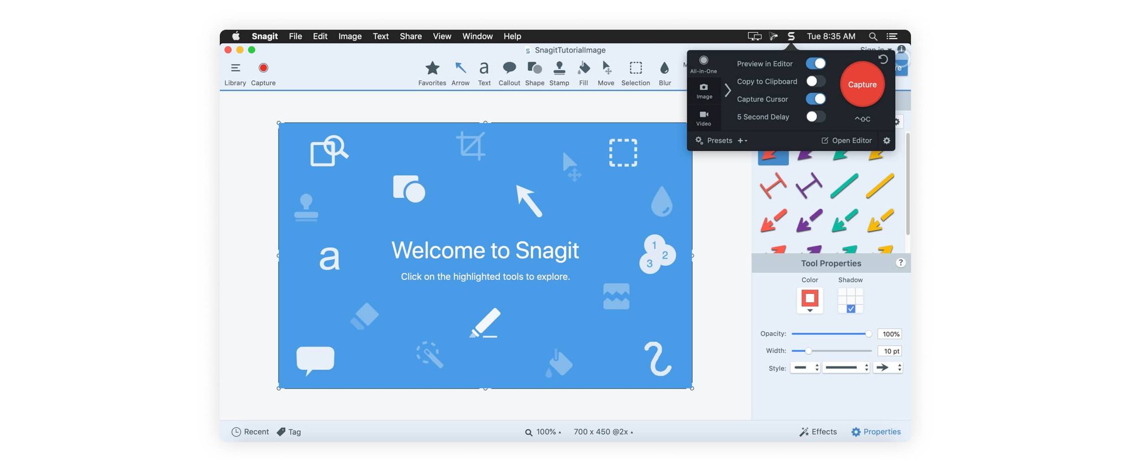The width and height of the screenshot is (1131, 471).
Task: Choose the Text tool
Action: coord(484,74)
